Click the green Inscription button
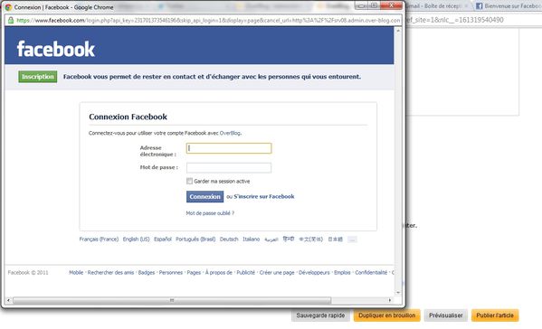The width and height of the screenshot is (542, 329). click(x=38, y=77)
